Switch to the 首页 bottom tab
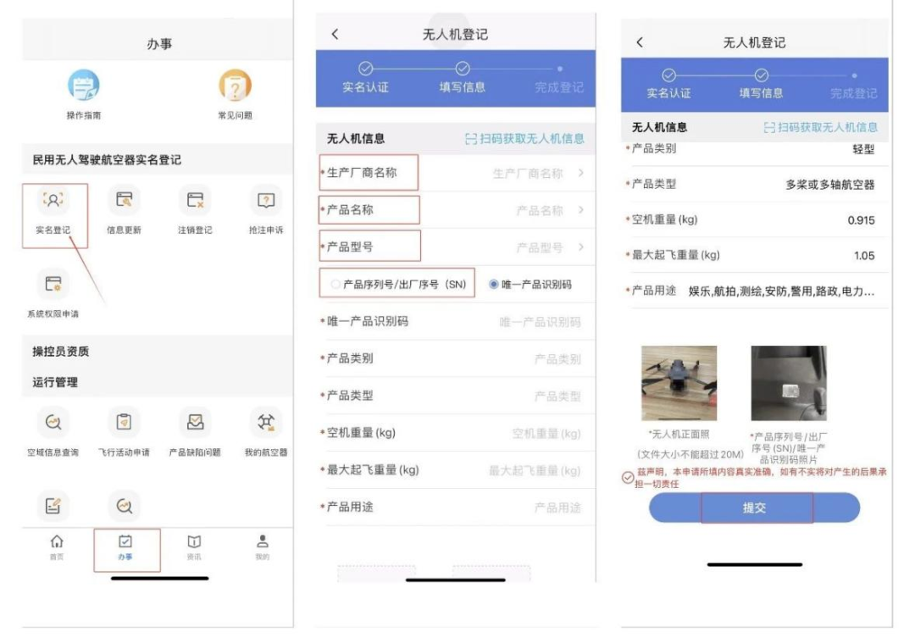Viewport: 915px width, 638px height. pyautogui.click(x=57, y=546)
